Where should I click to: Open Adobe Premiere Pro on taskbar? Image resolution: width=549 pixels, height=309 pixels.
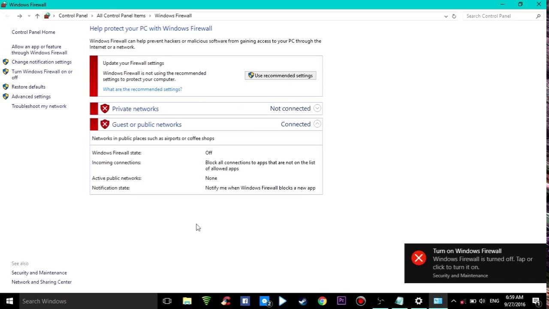[x=341, y=301]
